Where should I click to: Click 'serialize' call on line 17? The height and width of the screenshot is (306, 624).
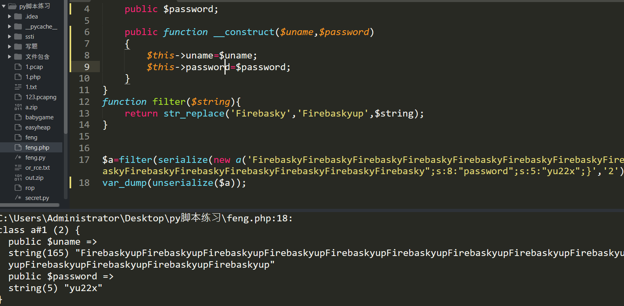coord(183,160)
